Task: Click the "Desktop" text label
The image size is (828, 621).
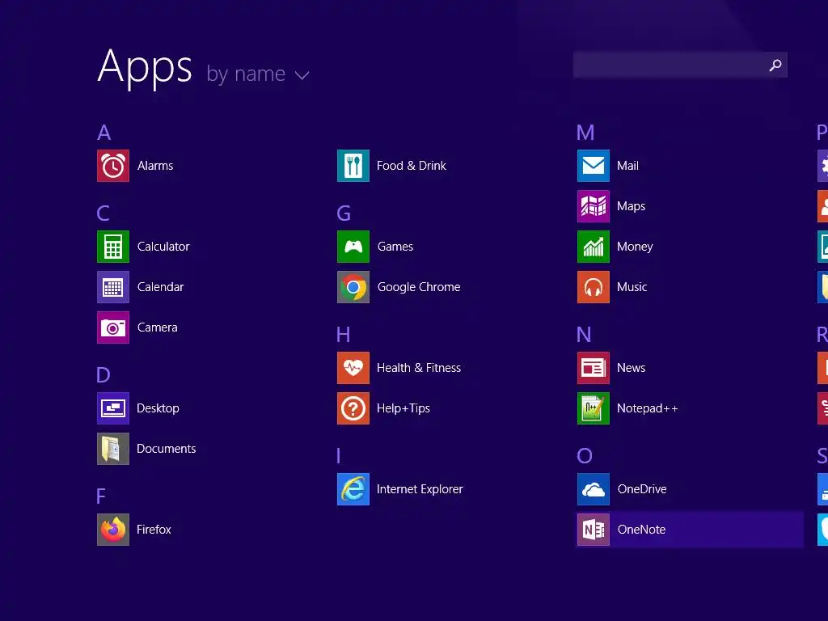Action: pyautogui.click(x=158, y=408)
